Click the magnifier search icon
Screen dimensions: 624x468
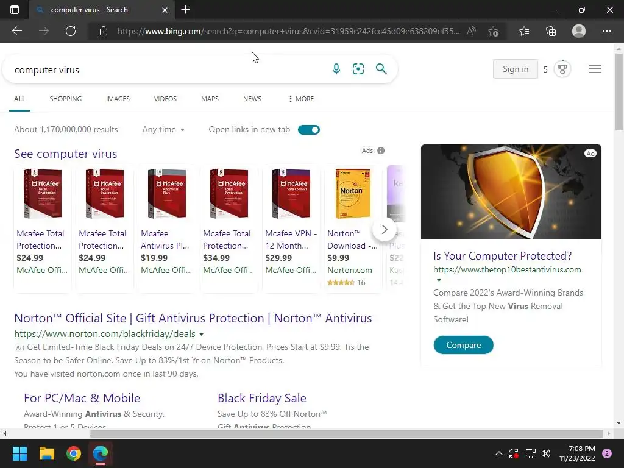381,69
